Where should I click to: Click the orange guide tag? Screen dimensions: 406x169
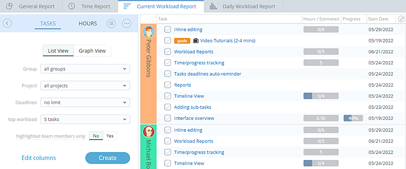point(182,41)
